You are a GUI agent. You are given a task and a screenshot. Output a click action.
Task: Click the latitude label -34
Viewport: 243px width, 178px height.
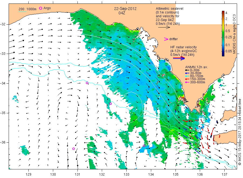3,83
